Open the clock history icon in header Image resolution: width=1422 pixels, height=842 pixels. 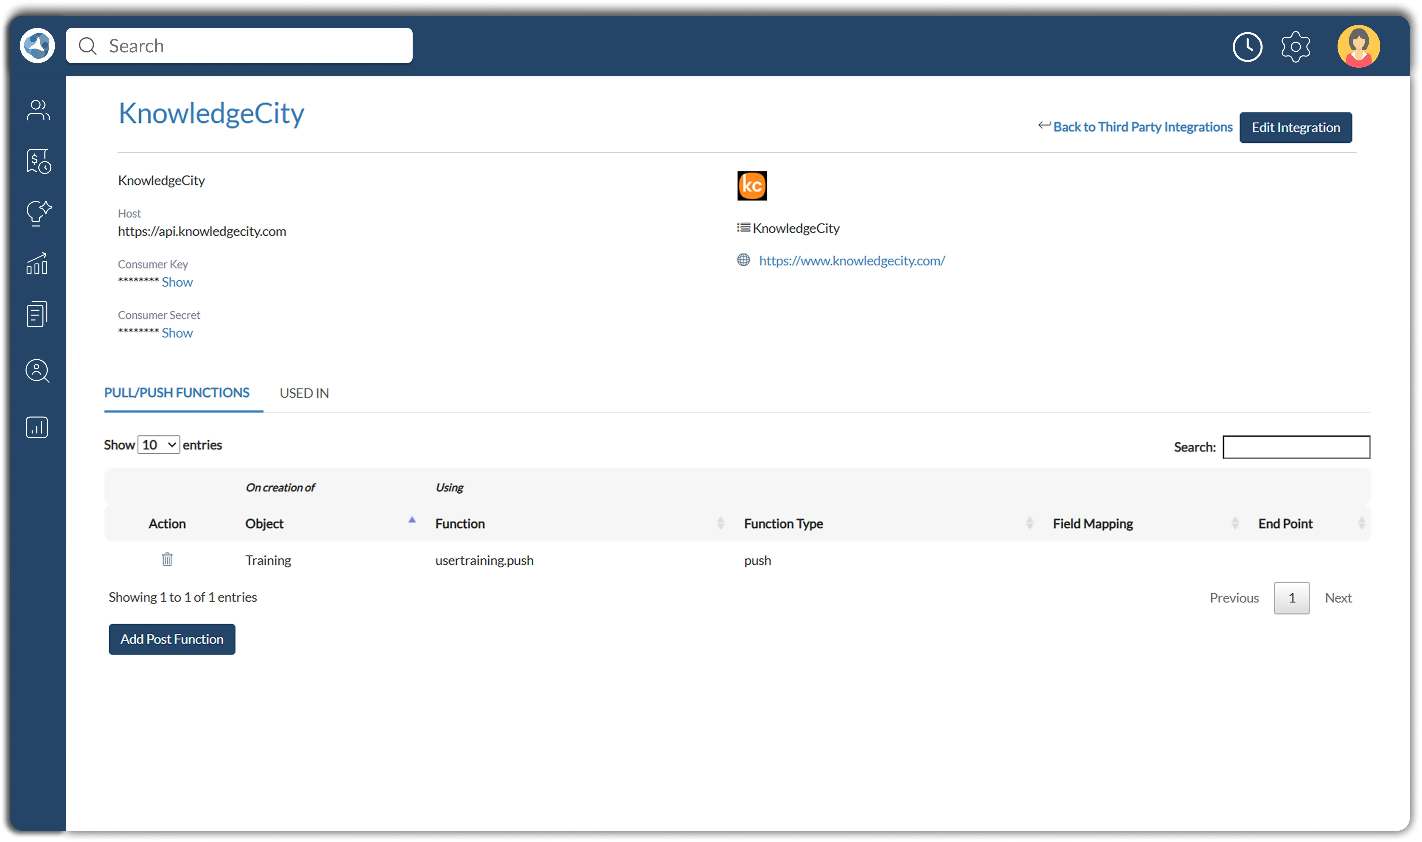pyautogui.click(x=1247, y=47)
